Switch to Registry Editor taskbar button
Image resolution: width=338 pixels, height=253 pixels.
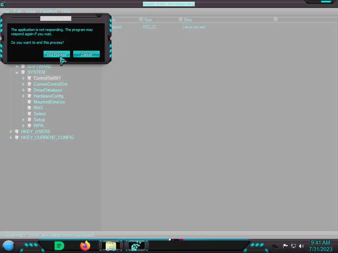click(x=137, y=246)
